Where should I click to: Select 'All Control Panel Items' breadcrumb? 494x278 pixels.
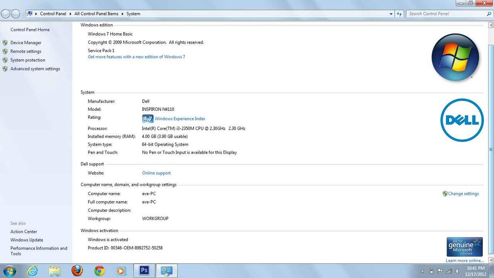pos(96,14)
